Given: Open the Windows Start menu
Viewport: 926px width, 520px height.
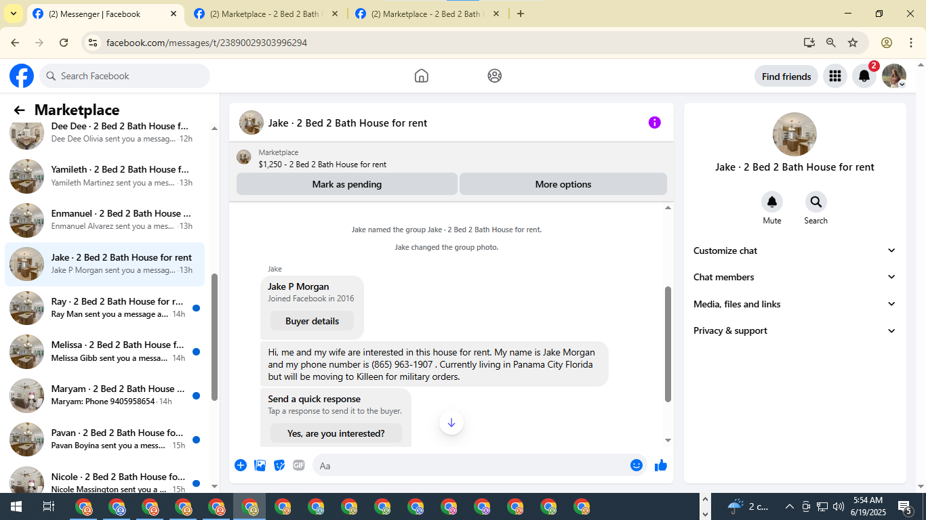Looking at the screenshot, I should point(16,506).
